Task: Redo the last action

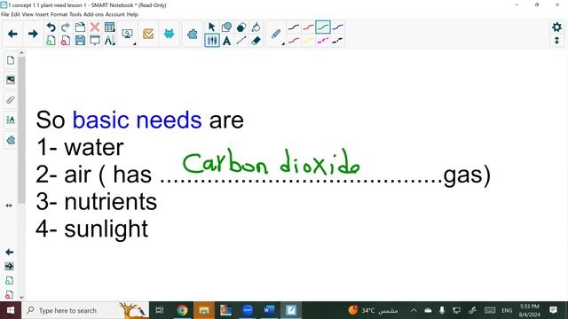Action: coord(66,27)
